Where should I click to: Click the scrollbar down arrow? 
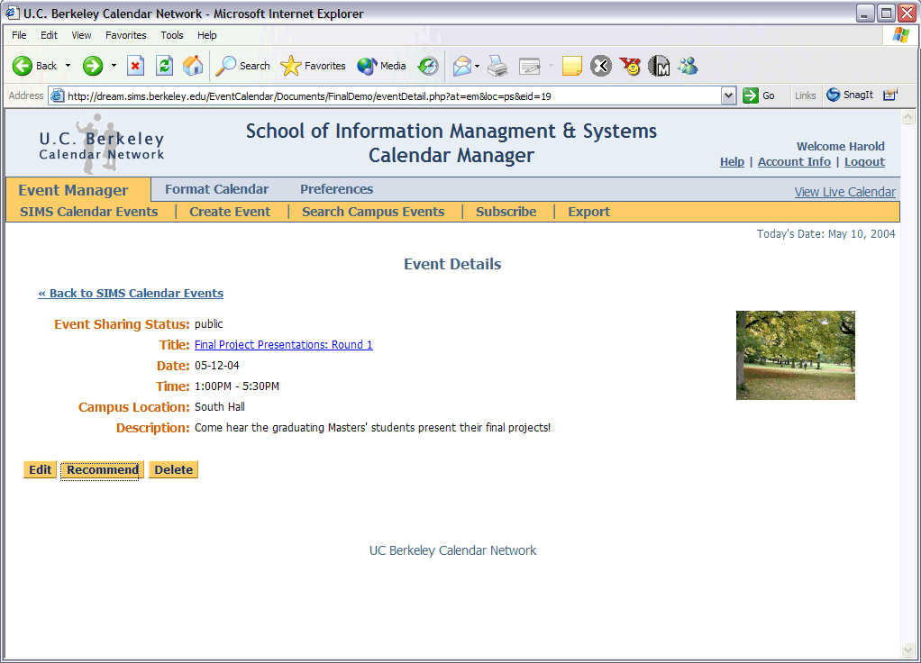908,650
